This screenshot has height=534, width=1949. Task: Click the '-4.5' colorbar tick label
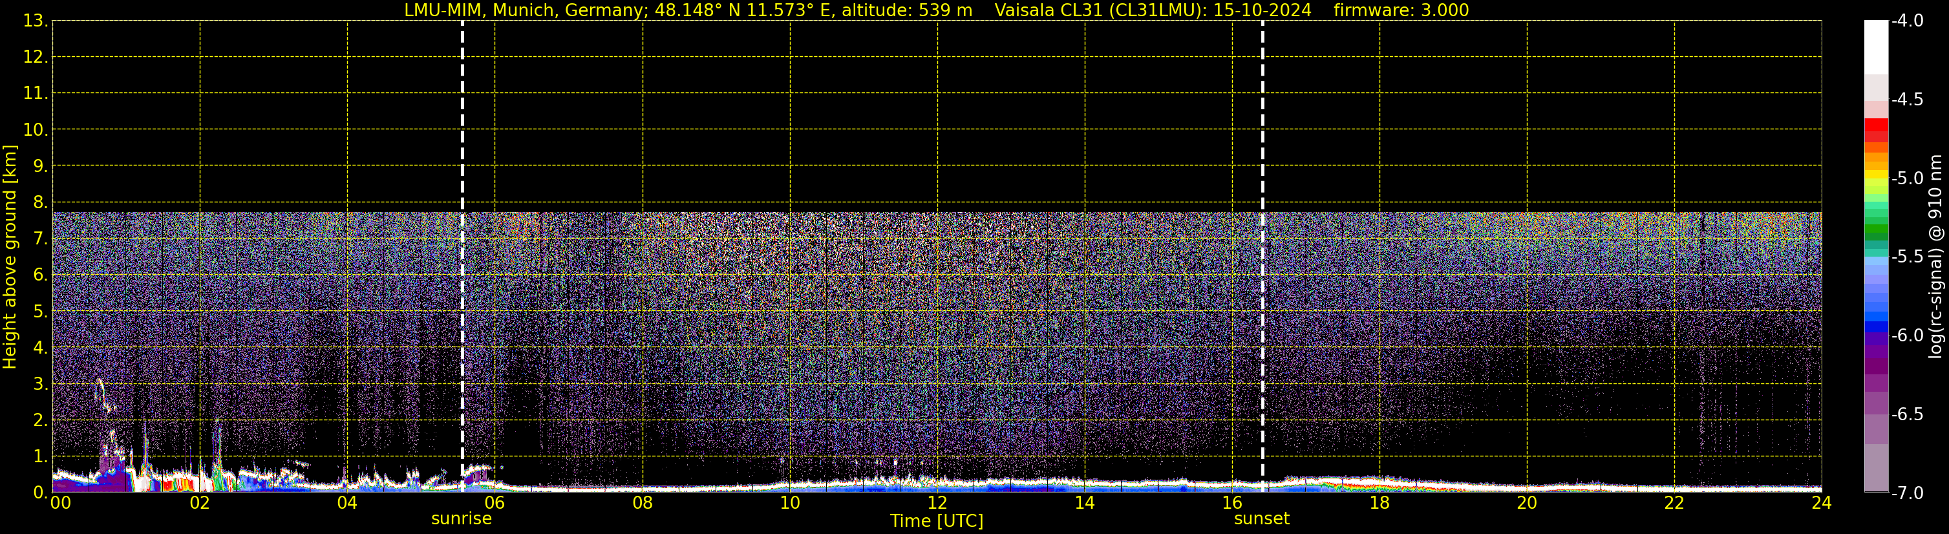(1908, 100)
